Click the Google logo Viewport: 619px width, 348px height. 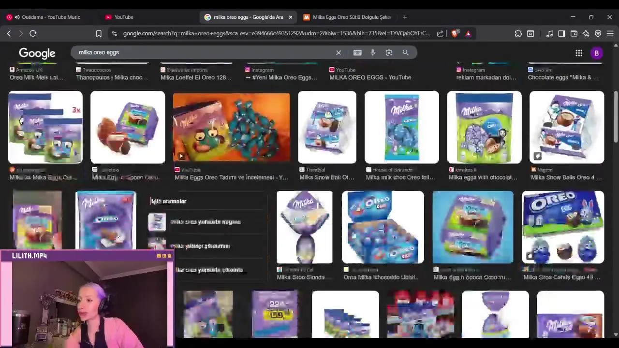click(x=37, y=53)
